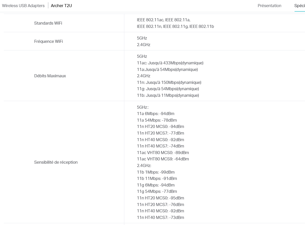Click '5GHz:' heading in Sensibilité de réception
Image resolution: width=305 pixels, height=225 pixels.
[x=143, y=107]
